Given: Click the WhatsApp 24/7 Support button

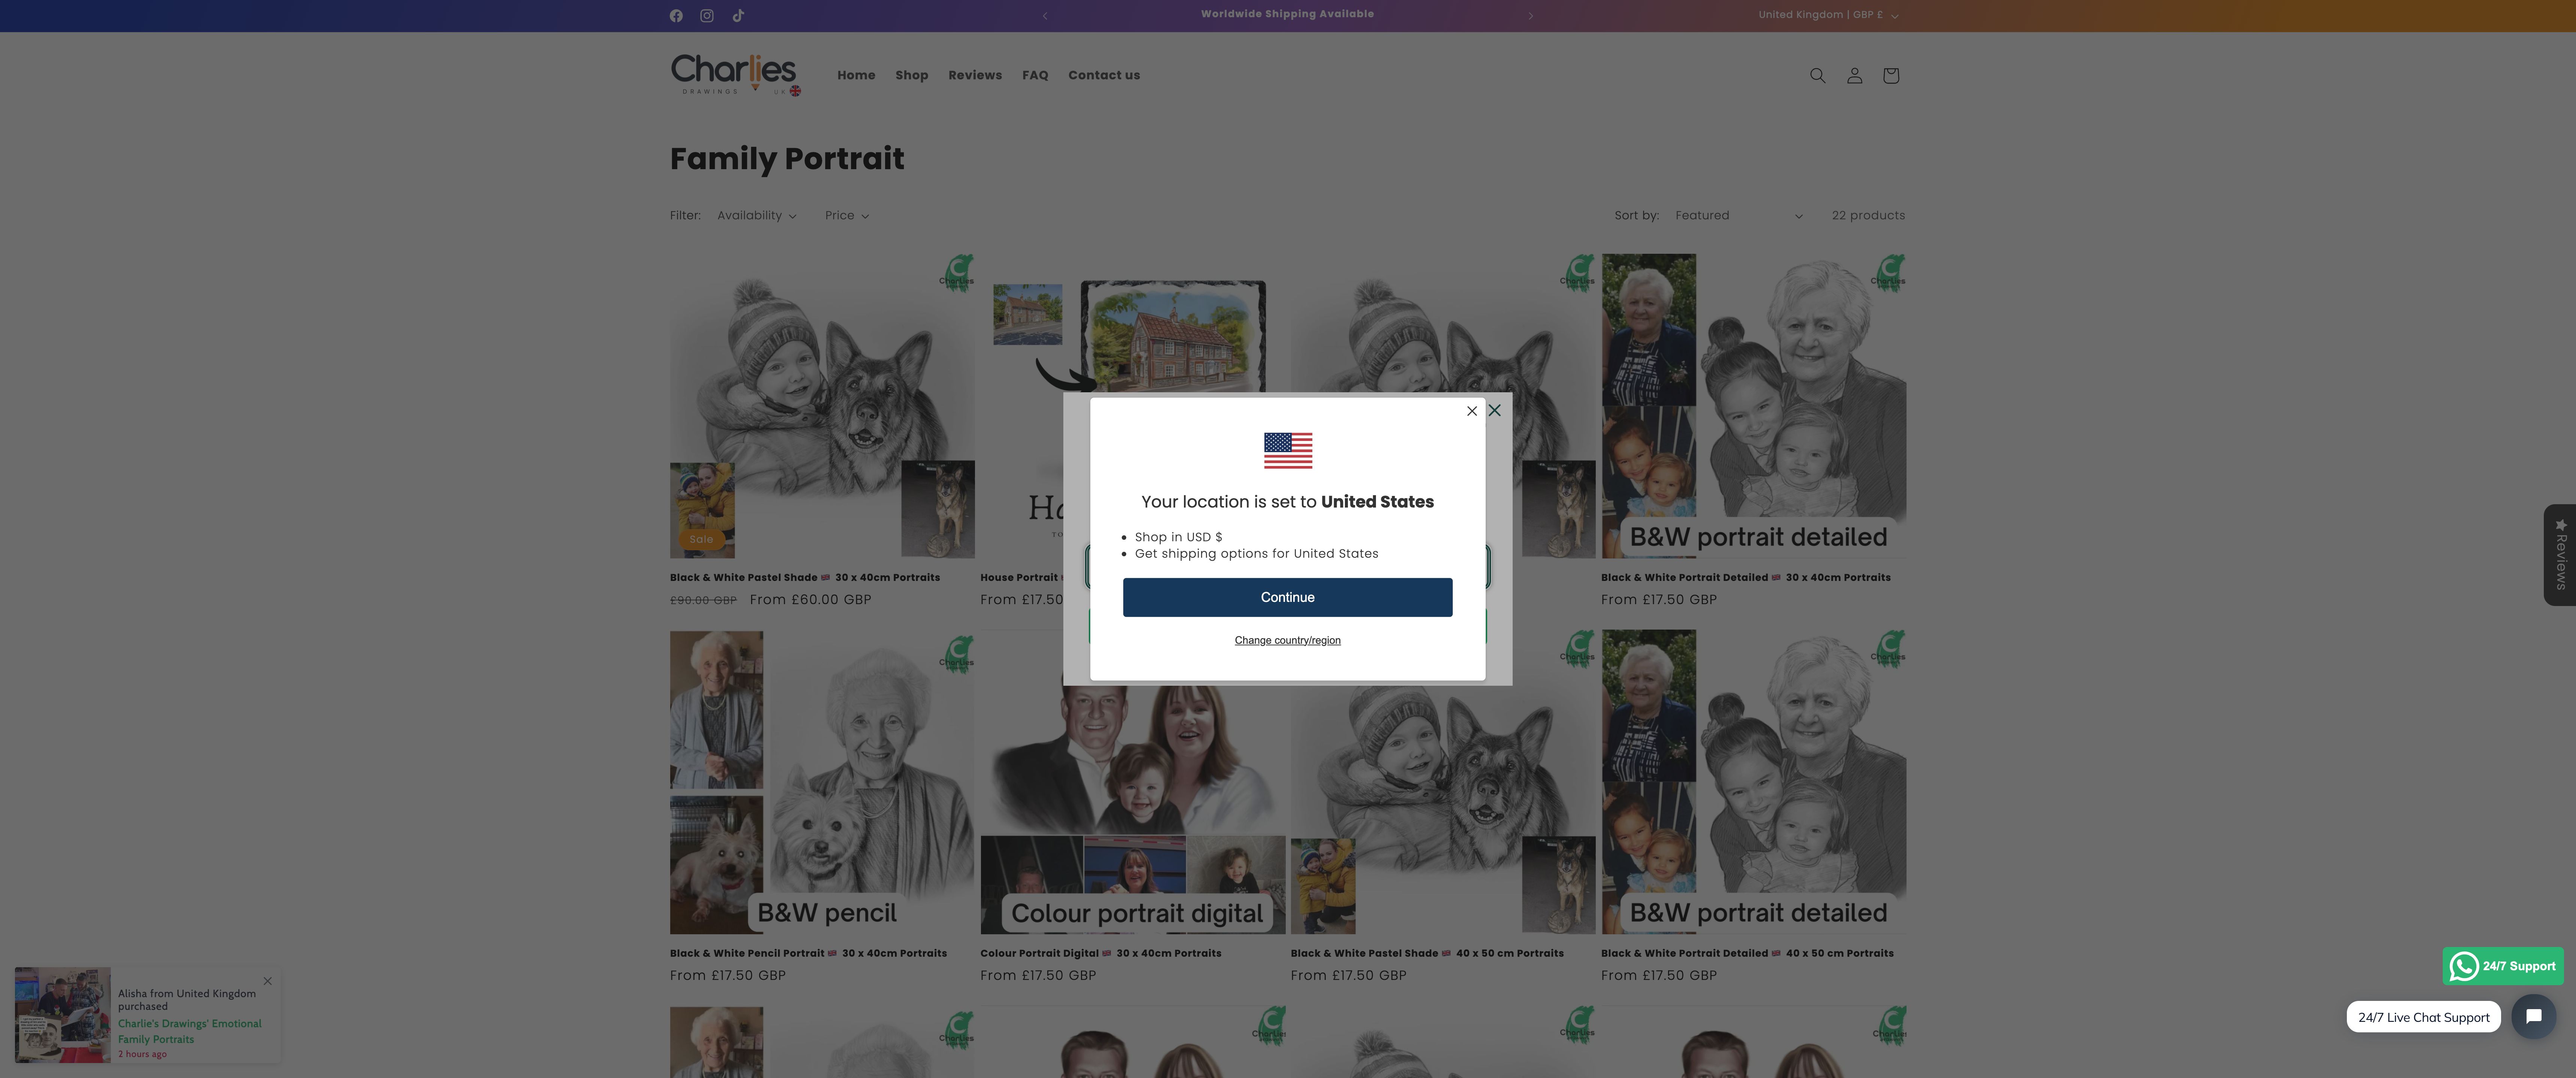Looking at the screenshot, I should pos(2503,966).
